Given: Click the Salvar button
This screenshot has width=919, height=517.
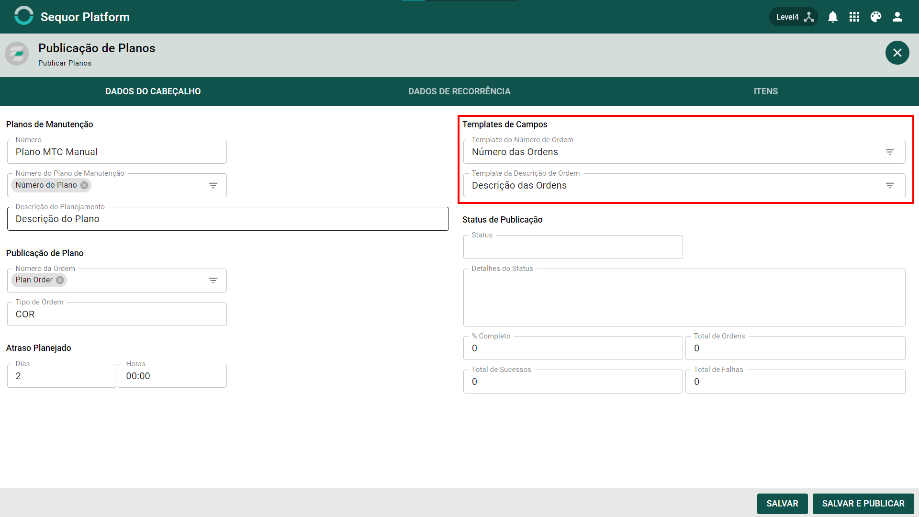Looking at the screenshot, I should (783, 504).
